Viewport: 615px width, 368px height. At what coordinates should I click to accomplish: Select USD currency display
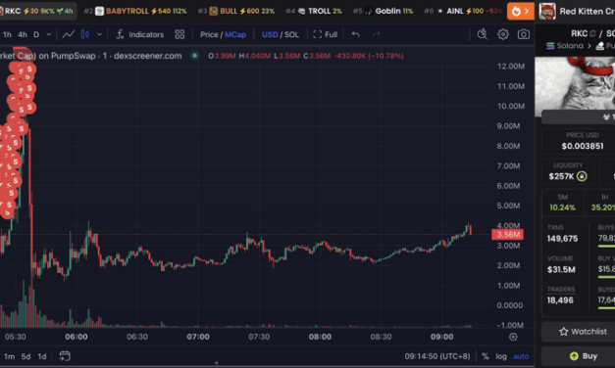tap(270, 35)
